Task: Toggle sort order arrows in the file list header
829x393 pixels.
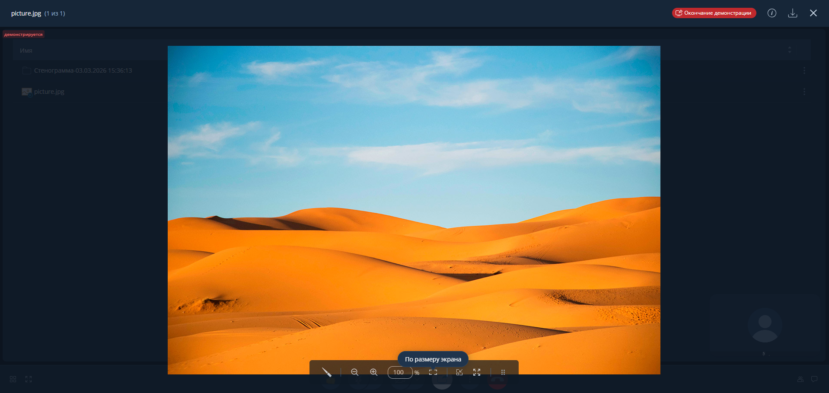Action: click(789, 50)
